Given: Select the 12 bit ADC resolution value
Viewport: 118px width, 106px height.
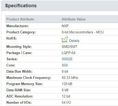Looking at the screenshot, I should (x=66, y=96).
